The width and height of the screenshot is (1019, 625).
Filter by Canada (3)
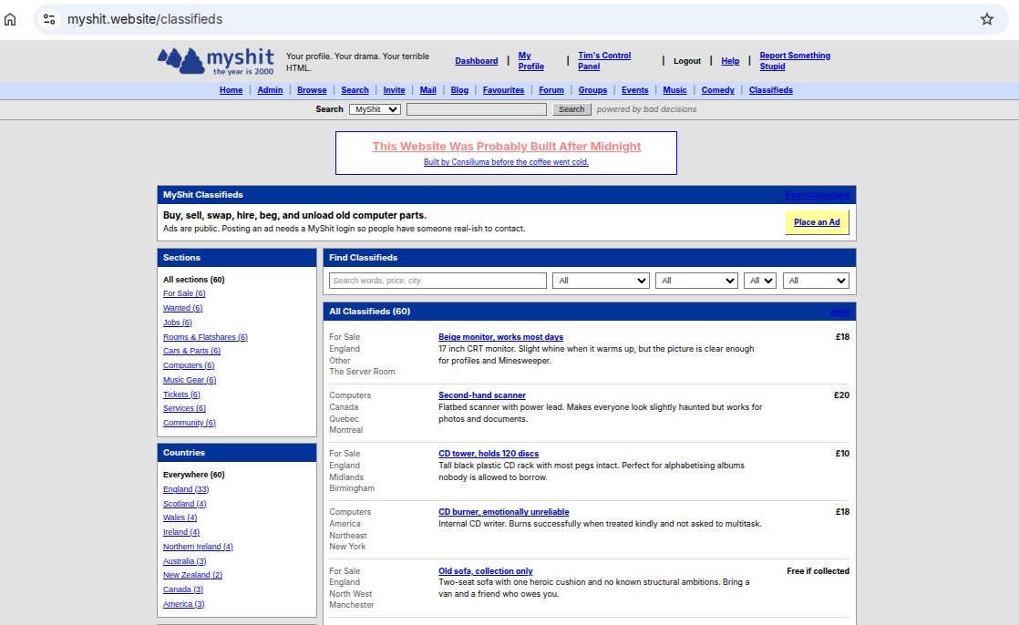tap(183, 589)
